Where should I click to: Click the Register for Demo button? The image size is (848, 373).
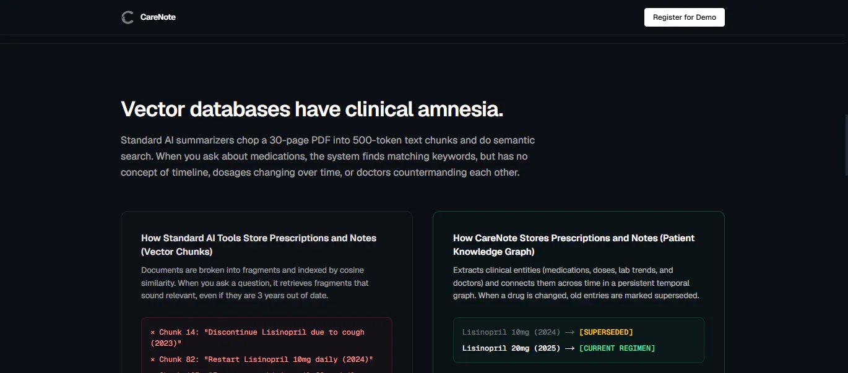[684, 17]
